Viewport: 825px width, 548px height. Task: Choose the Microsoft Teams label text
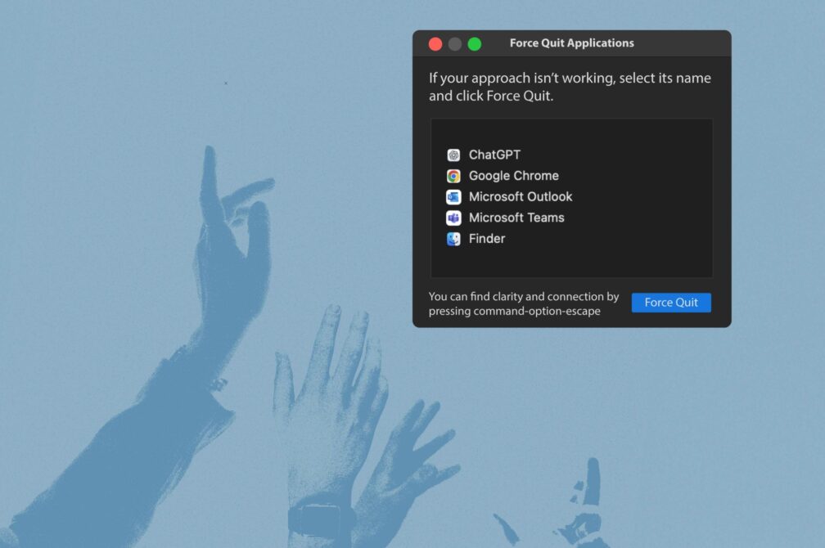516,218
